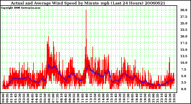Click the 14:35 time label
Viewport: 191px width, 104px height.
coord(107,98)
